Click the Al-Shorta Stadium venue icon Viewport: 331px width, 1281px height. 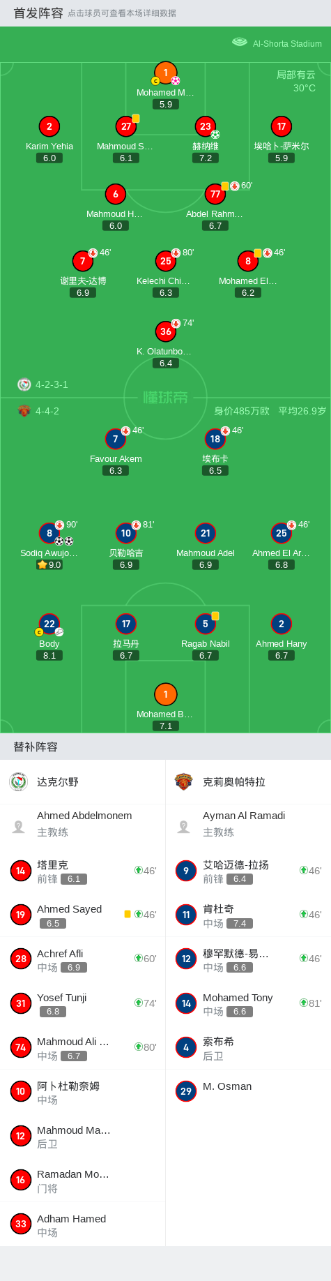[240, 42]
